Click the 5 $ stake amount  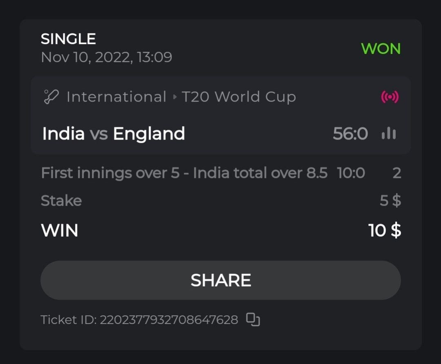[390, 201]
